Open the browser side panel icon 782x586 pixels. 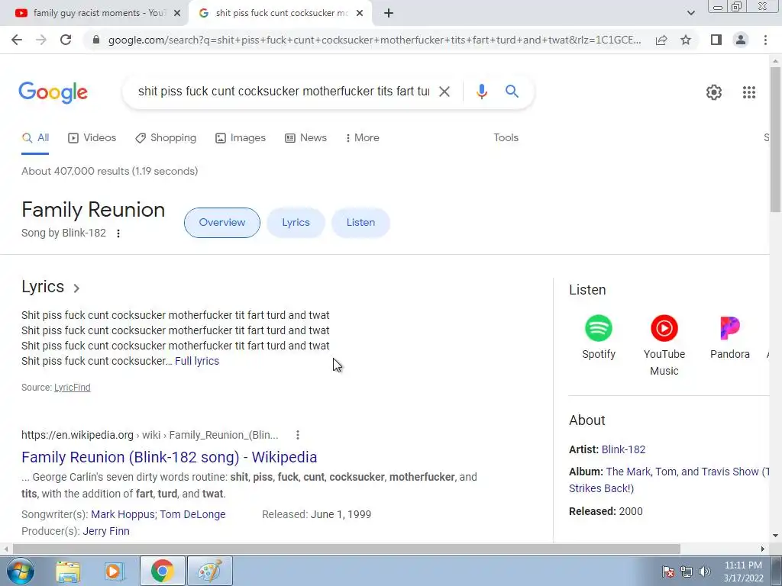tap(716, 40)
